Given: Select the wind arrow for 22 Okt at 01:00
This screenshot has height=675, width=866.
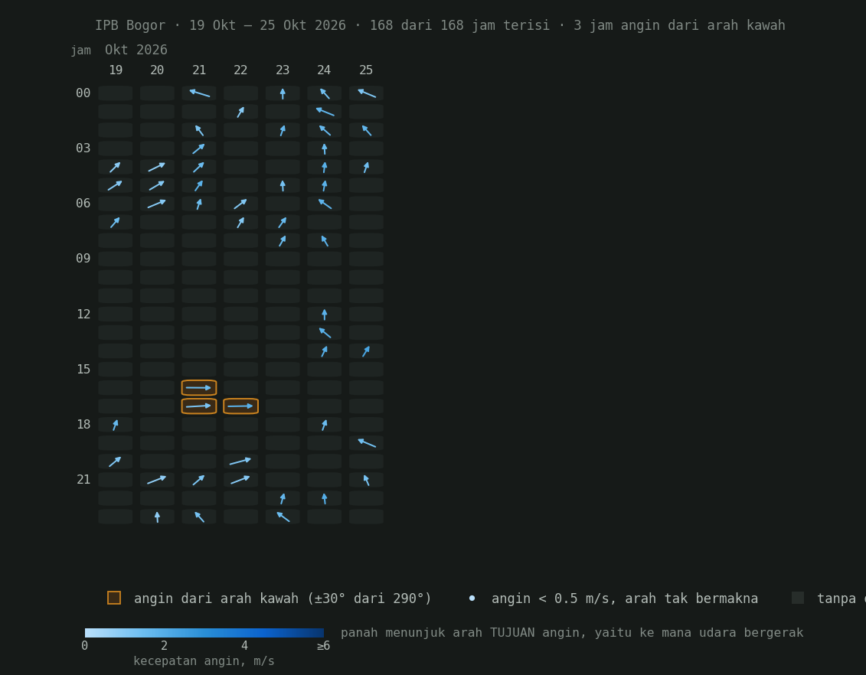Looking at the screenshot, I should (x=240, y=112).
